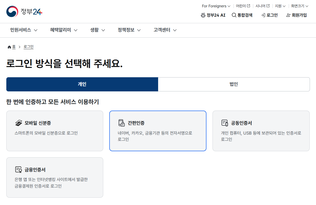
Task: Click the 정부24 logo emblem
Action: tap(12, 11)
